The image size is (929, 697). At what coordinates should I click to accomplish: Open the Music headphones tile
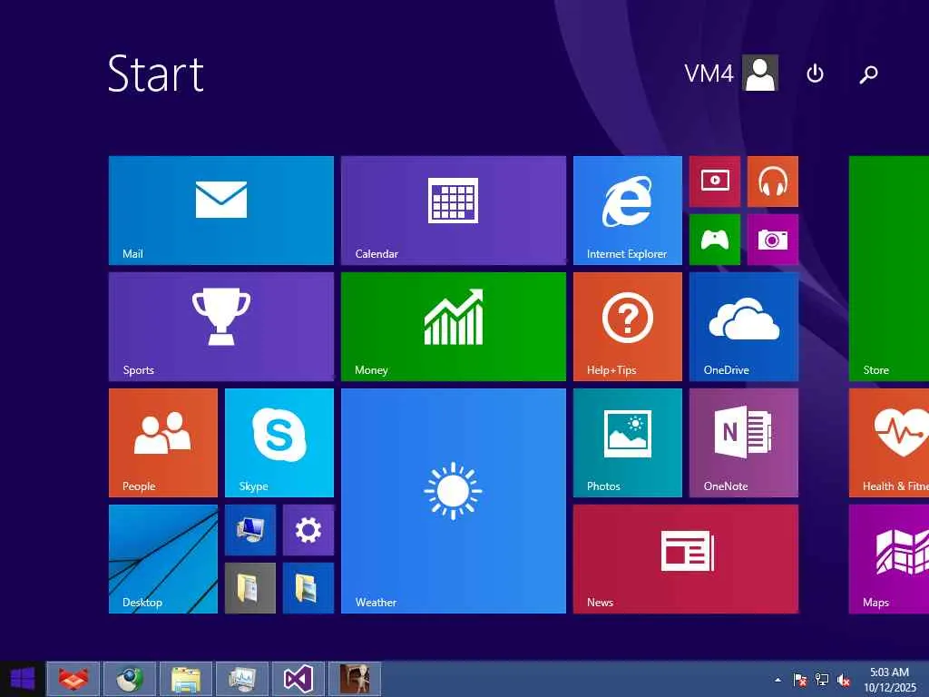773,182
